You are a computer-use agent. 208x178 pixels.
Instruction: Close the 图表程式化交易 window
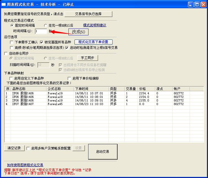[x=204, y=5]
